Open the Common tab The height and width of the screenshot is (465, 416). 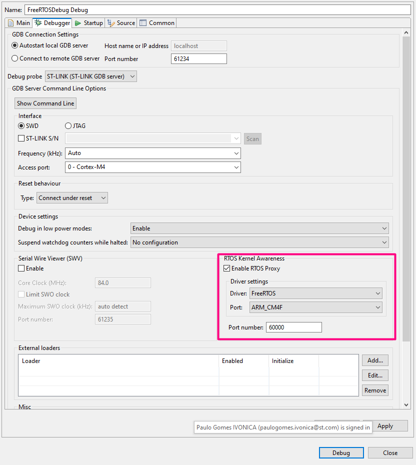pyautogui.click(x=157, y=23)
